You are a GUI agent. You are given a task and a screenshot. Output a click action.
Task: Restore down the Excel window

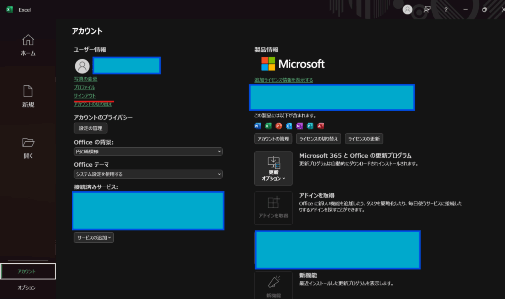coord(484,10)
